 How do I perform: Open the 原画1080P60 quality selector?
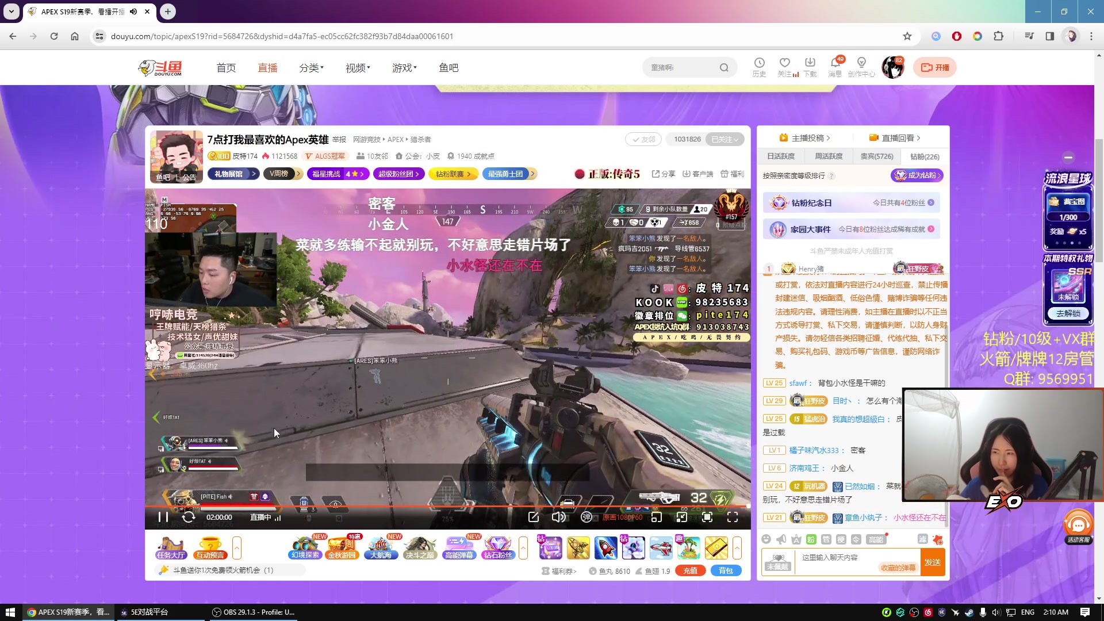622,517
